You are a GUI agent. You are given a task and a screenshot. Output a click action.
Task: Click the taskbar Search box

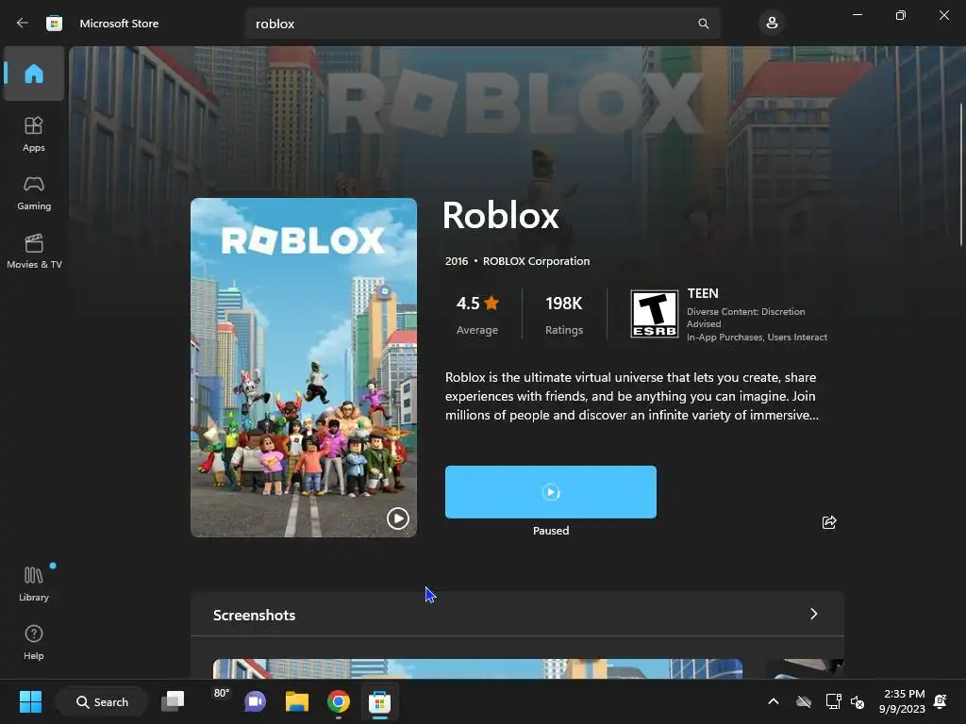click(102, 701)
